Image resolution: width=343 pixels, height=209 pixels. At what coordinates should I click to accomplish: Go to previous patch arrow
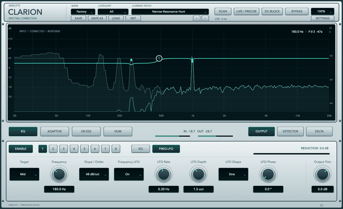coord(197,18)
